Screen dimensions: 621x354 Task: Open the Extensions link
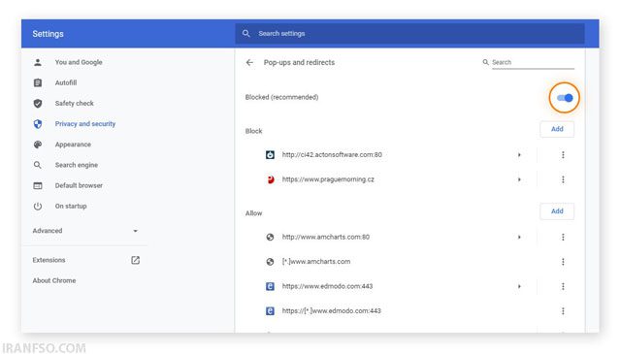point(49,260)
